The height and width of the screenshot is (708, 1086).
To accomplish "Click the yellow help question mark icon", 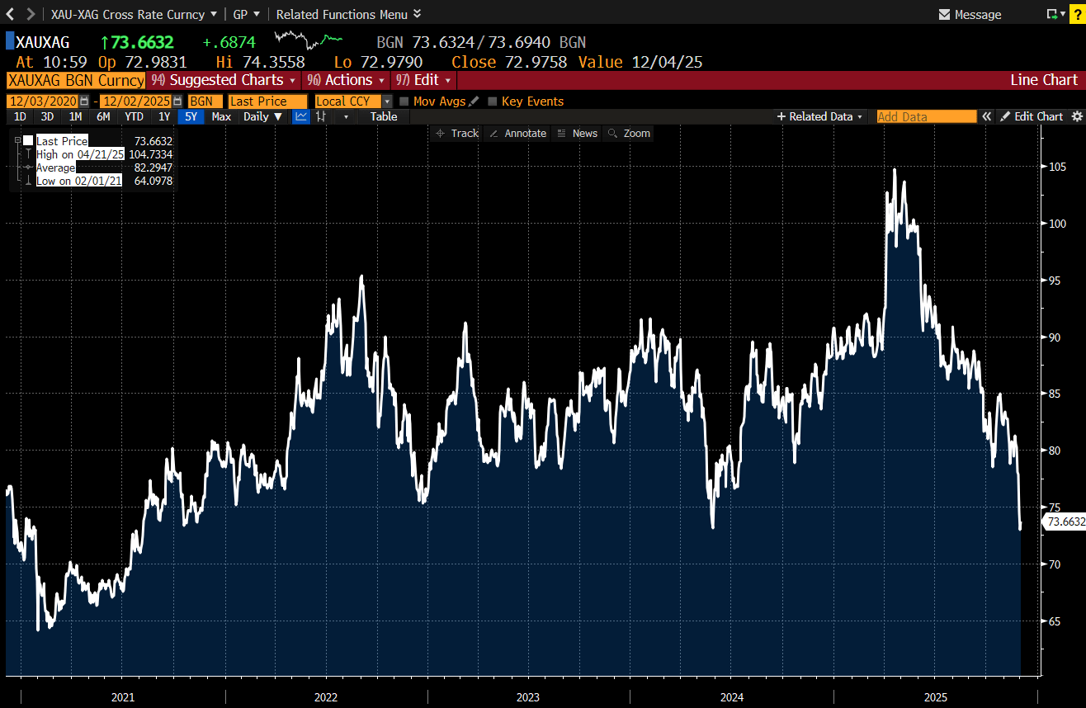I will point(1077,14).
